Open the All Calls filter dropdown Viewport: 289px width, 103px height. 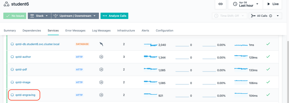point(265,16)
